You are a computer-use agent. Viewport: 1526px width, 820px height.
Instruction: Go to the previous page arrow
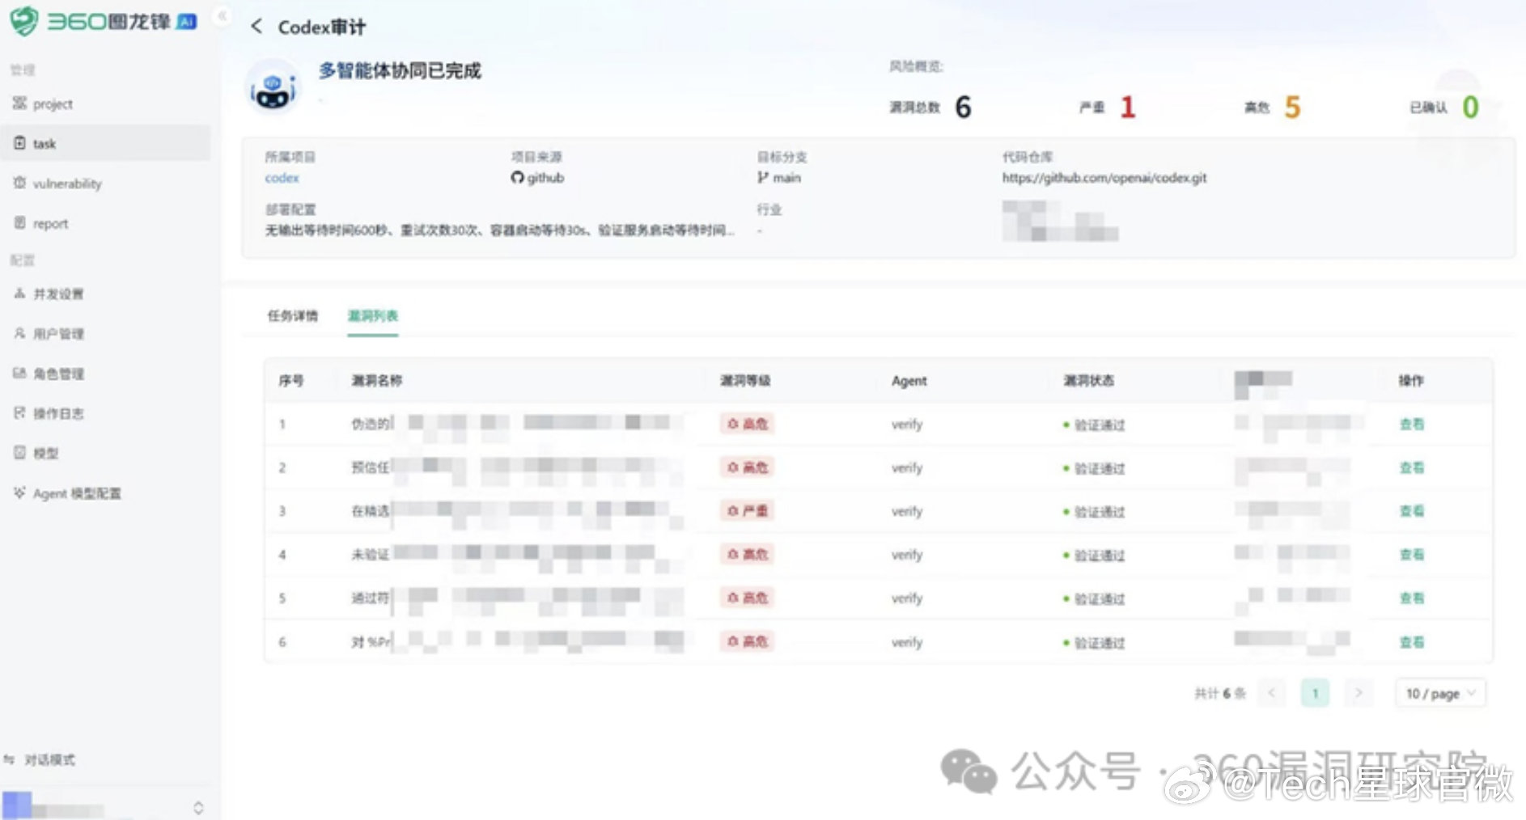[1272, 693]
